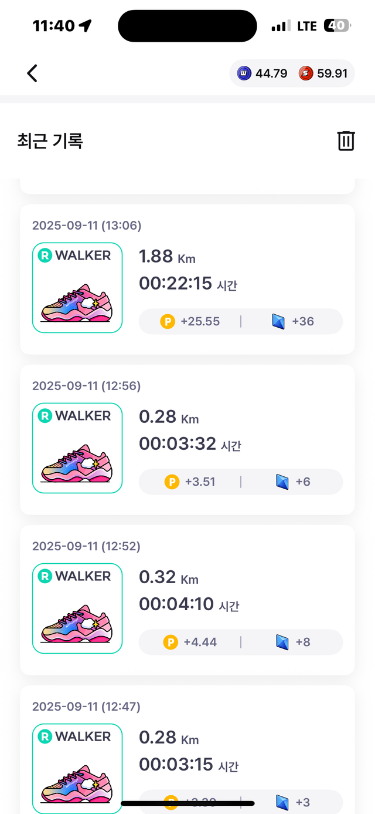Tap the blue W token balance icon
This screenshot has height=814, width=375.
[x=244, y=73]
